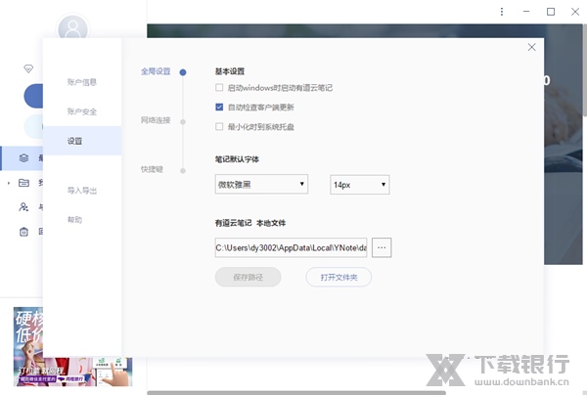Click the local file path input field
This screenshot has height=395, width=587.
tap(291, 248)
